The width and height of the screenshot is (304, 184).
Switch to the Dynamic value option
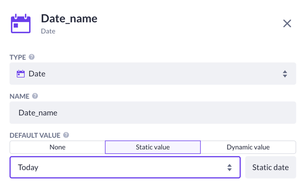[x=248, y=147]
